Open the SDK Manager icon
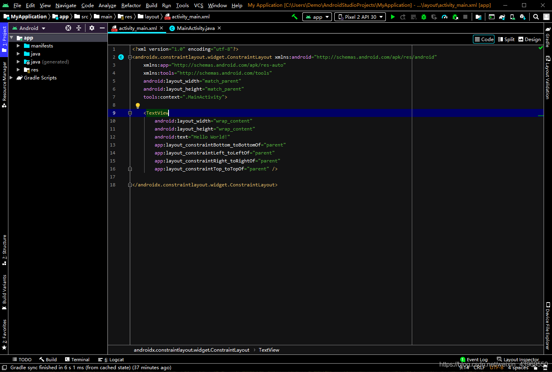Image resolution: width=552 pixels, height=372 pixels. (x=523, y=17)
